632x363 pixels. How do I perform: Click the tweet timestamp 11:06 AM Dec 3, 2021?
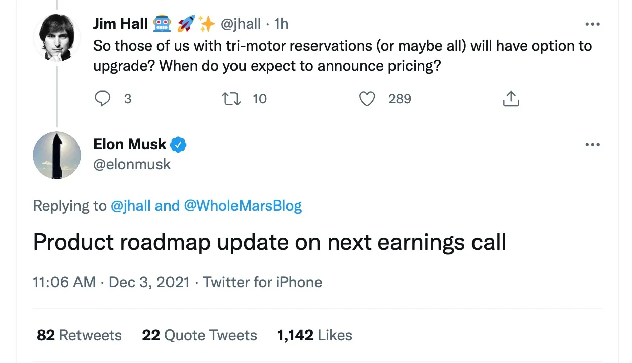pos(111,282)
